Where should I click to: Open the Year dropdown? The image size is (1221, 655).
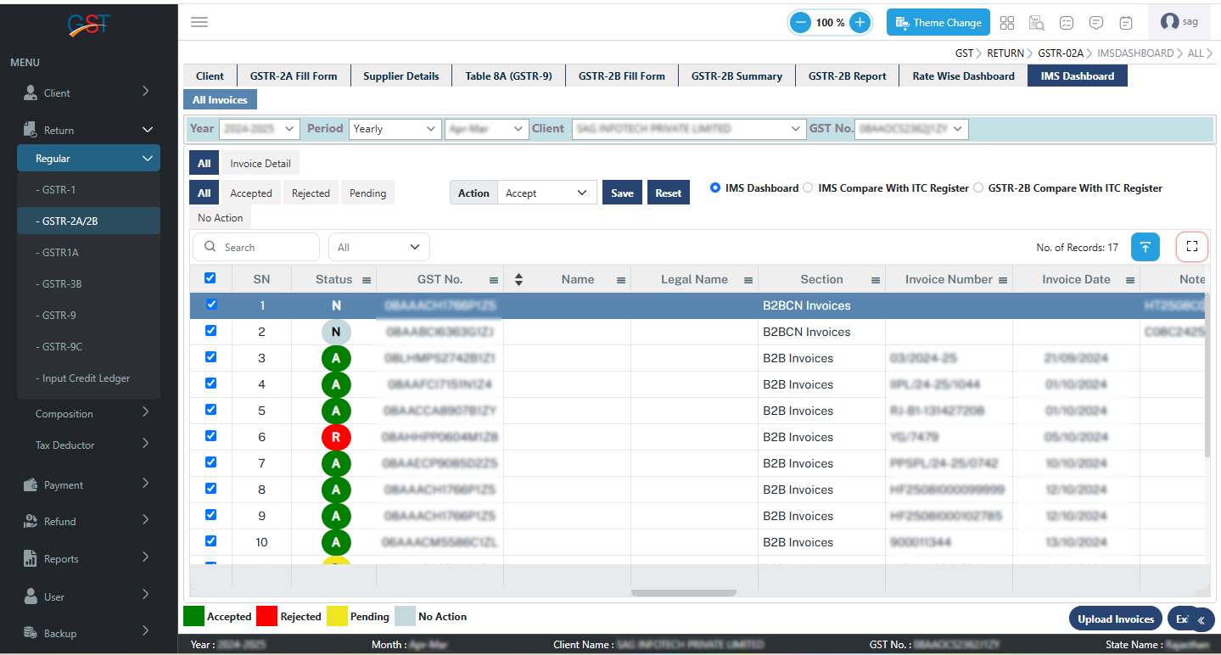point(259,129)
